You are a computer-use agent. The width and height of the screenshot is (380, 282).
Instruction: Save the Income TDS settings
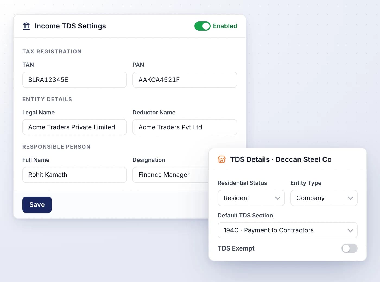pos(37,205)
